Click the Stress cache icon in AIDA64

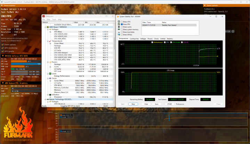pos(119,27)
